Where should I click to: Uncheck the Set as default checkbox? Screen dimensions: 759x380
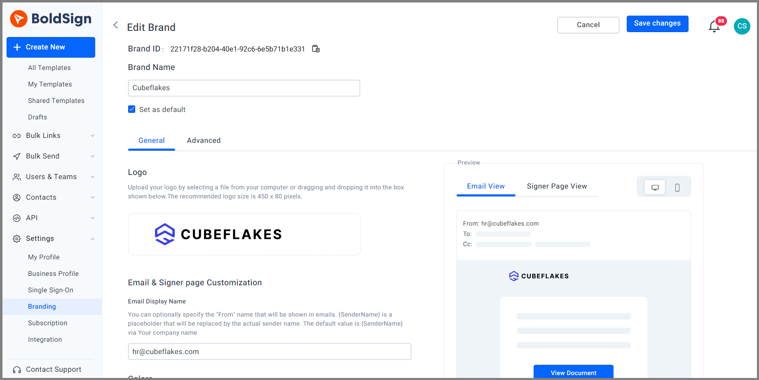click(x=132, y=110)
